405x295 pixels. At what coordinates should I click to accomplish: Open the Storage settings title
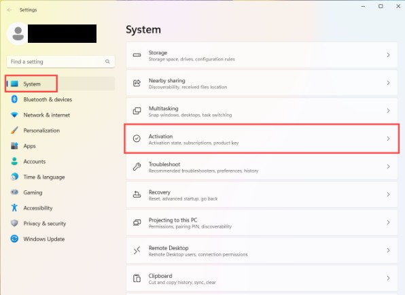[x=158, y=52]
